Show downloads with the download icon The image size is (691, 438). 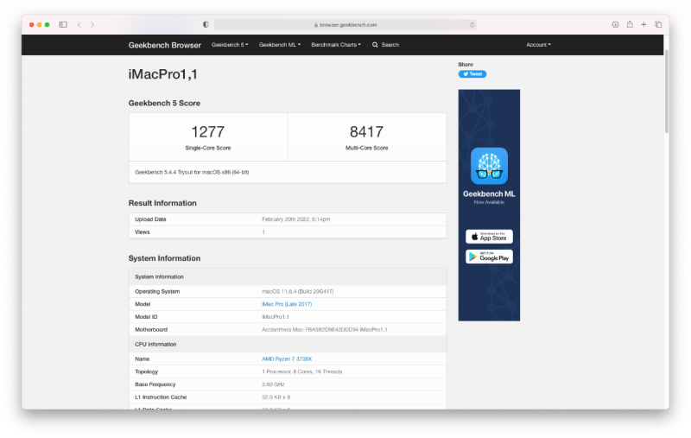(615, 25)
